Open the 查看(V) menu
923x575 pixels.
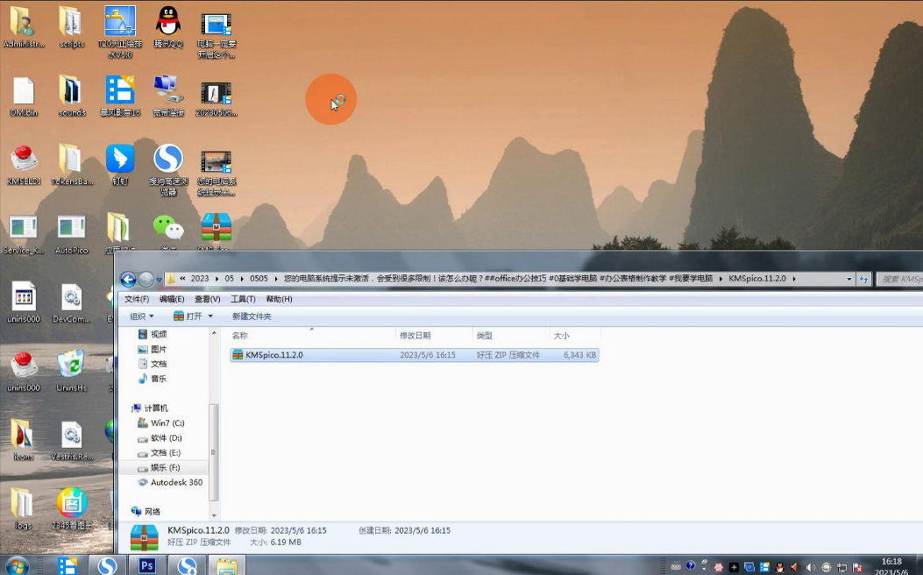tap(207, 299)
